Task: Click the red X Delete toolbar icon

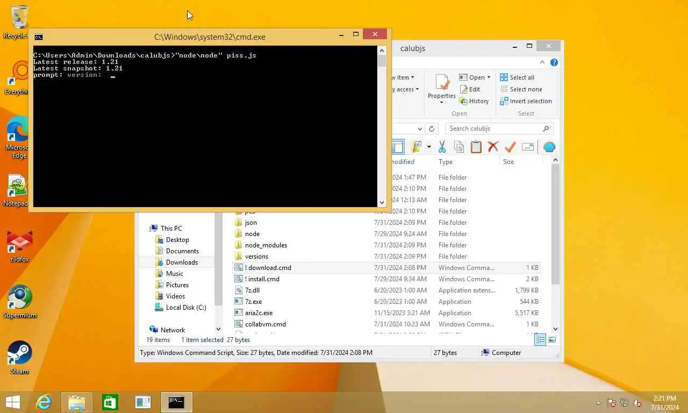Action: click(493, 147)
